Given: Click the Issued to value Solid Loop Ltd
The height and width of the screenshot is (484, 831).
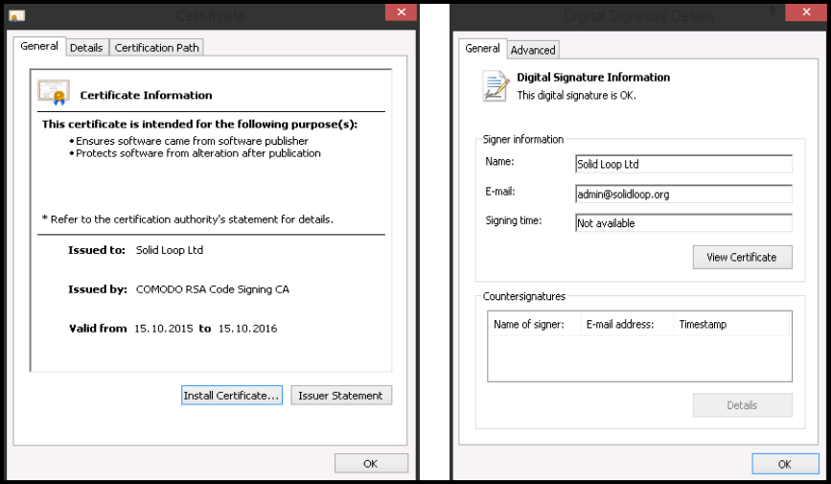Looking at the screenshot, I should [170, 250].
